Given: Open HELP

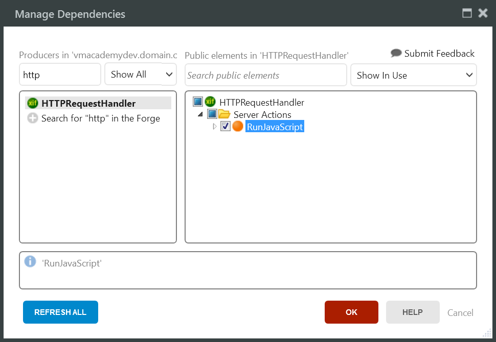Looking at the screenshot, I should click(x=413, y=312).
